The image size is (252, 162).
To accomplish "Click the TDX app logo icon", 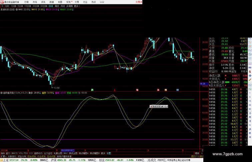I will click(2, 2).
